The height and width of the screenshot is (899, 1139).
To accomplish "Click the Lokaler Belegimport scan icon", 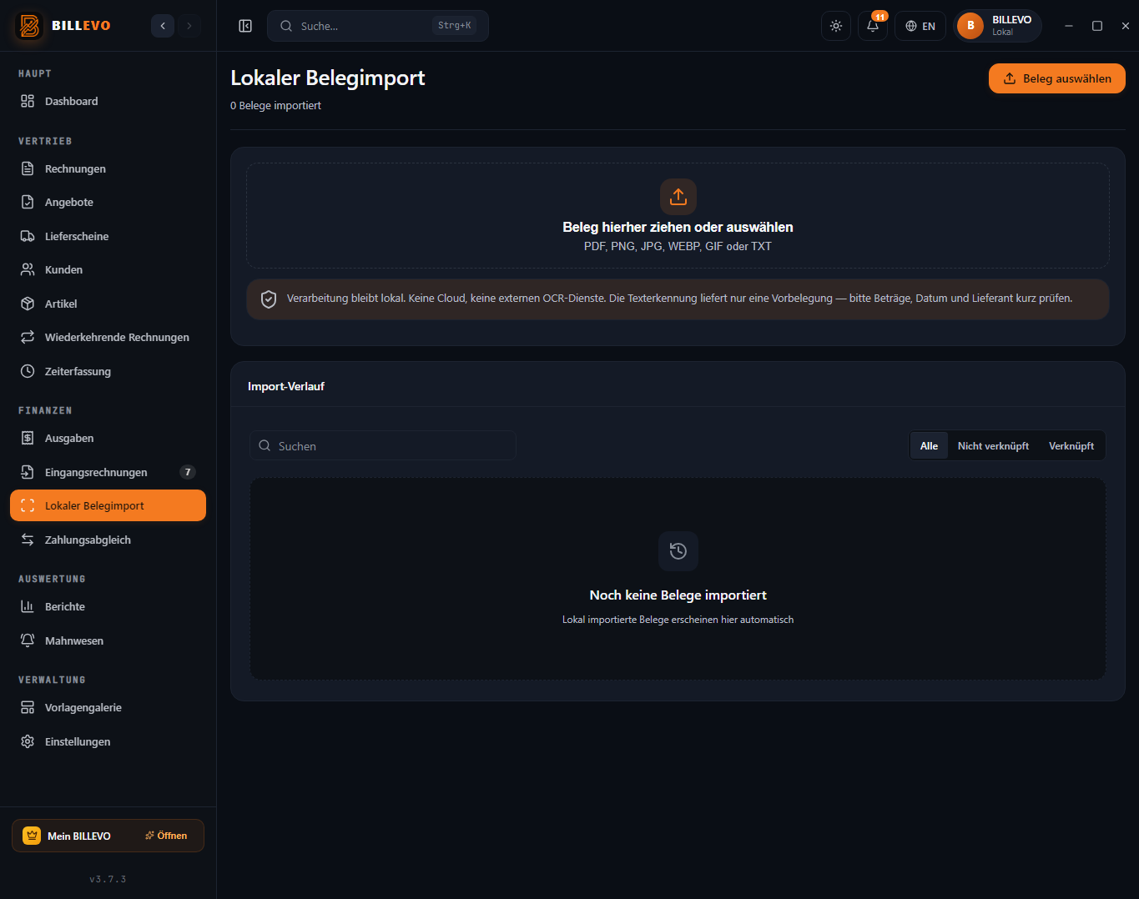I will click(x=28, y=505).
